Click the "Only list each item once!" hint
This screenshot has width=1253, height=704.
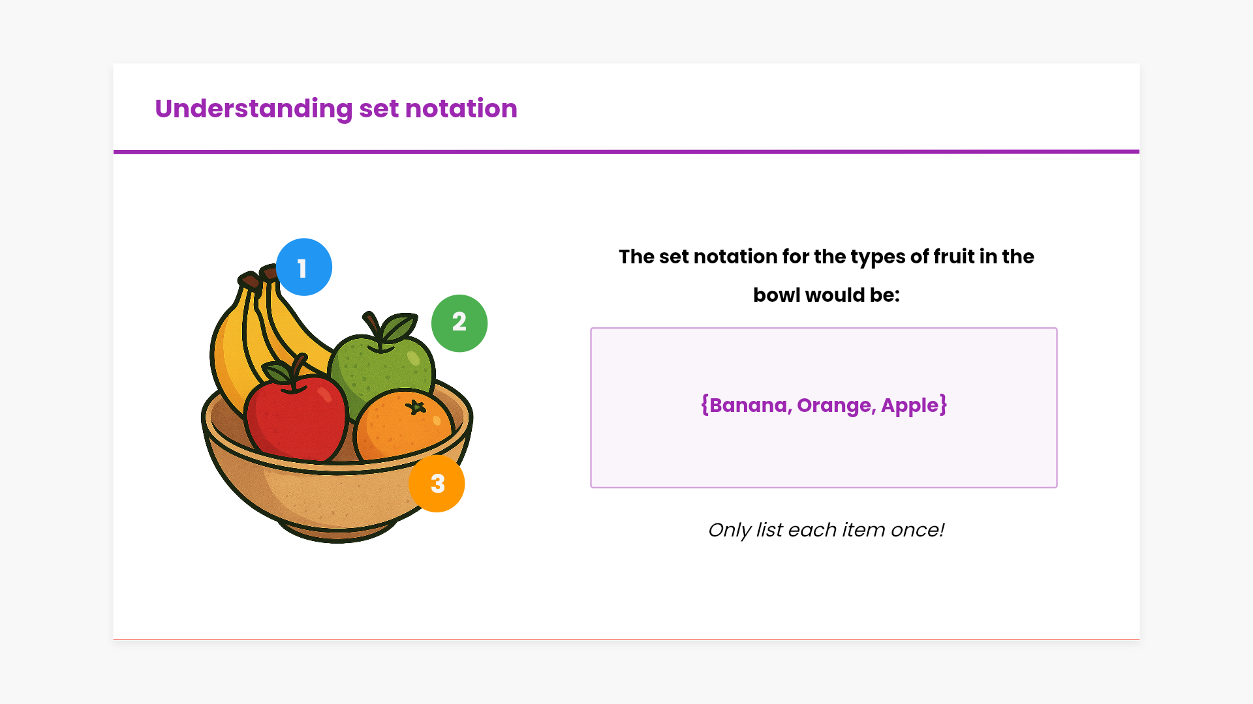826,530
